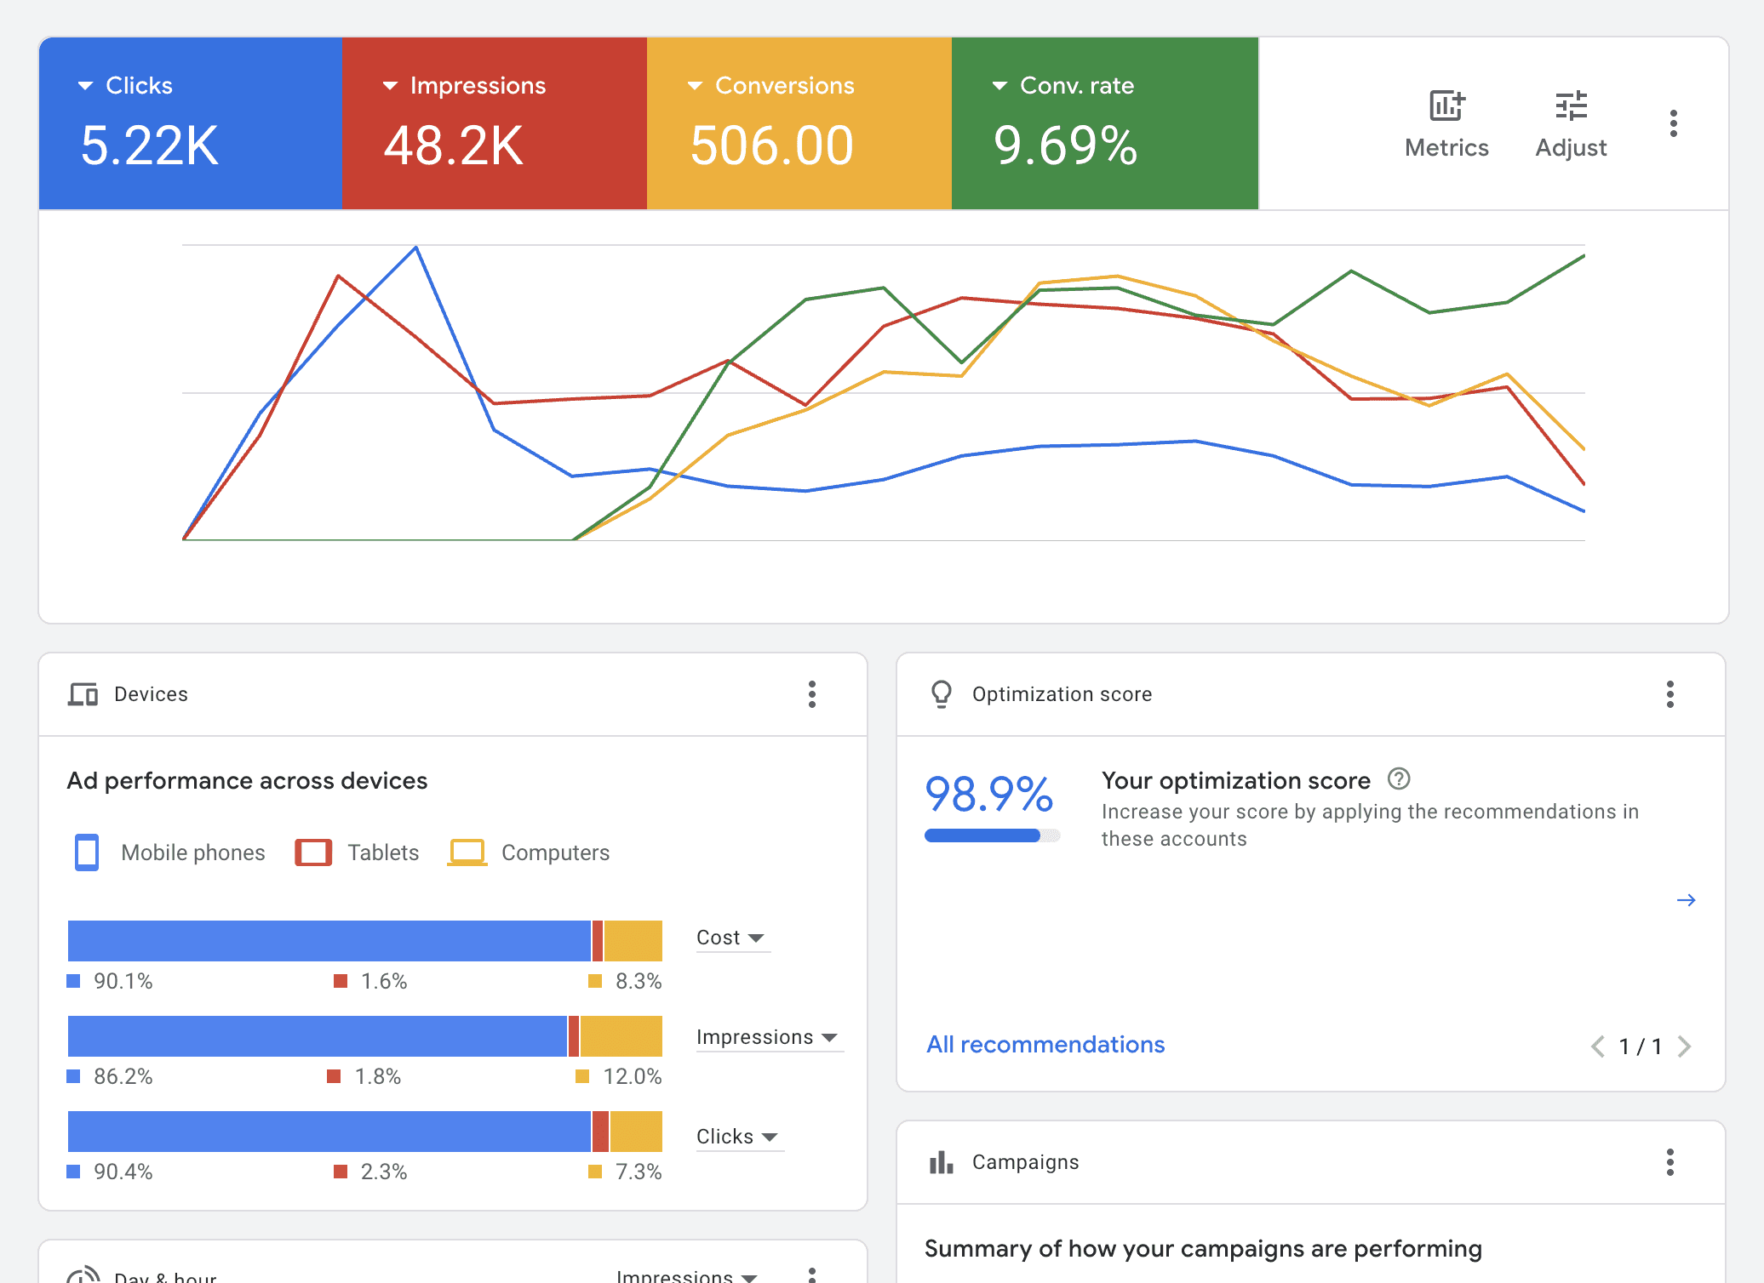Click the blue arrow in optimization card
The width and height of the screenshot is (1764, 1283).
coord(1686,900)
